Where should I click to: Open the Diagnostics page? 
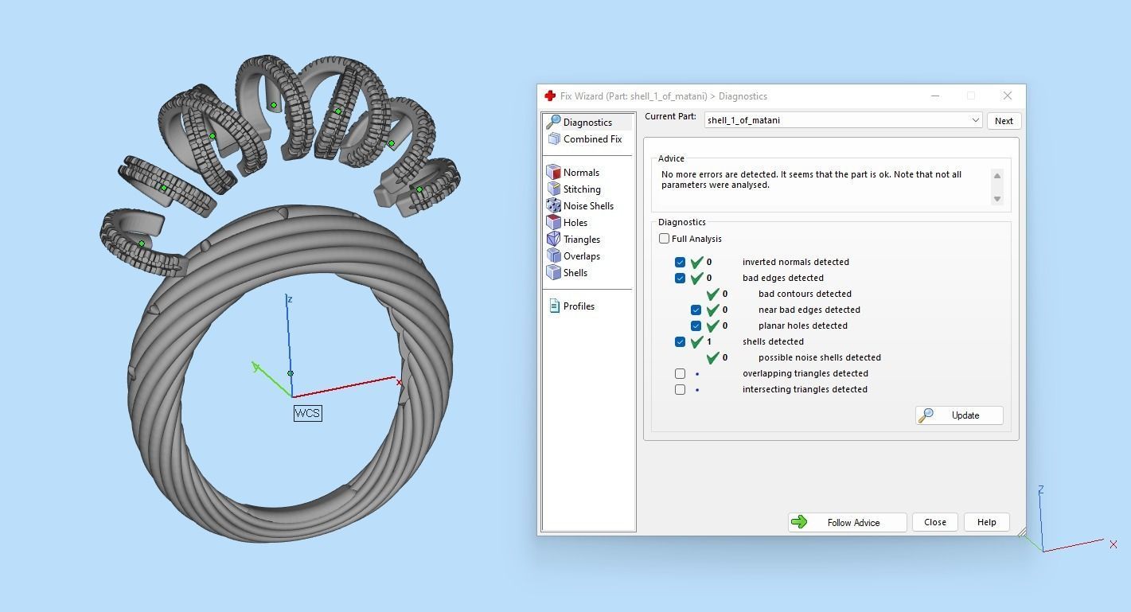(588, 122)
